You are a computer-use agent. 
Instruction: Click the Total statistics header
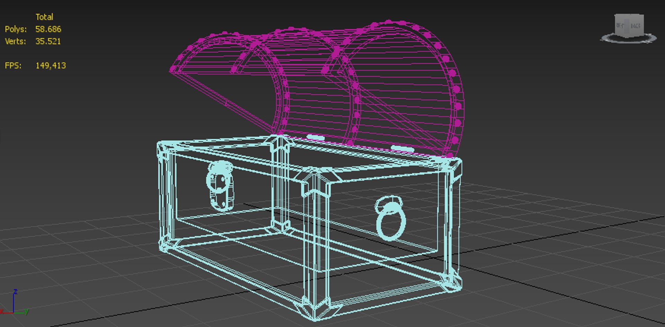pos(44,17)
